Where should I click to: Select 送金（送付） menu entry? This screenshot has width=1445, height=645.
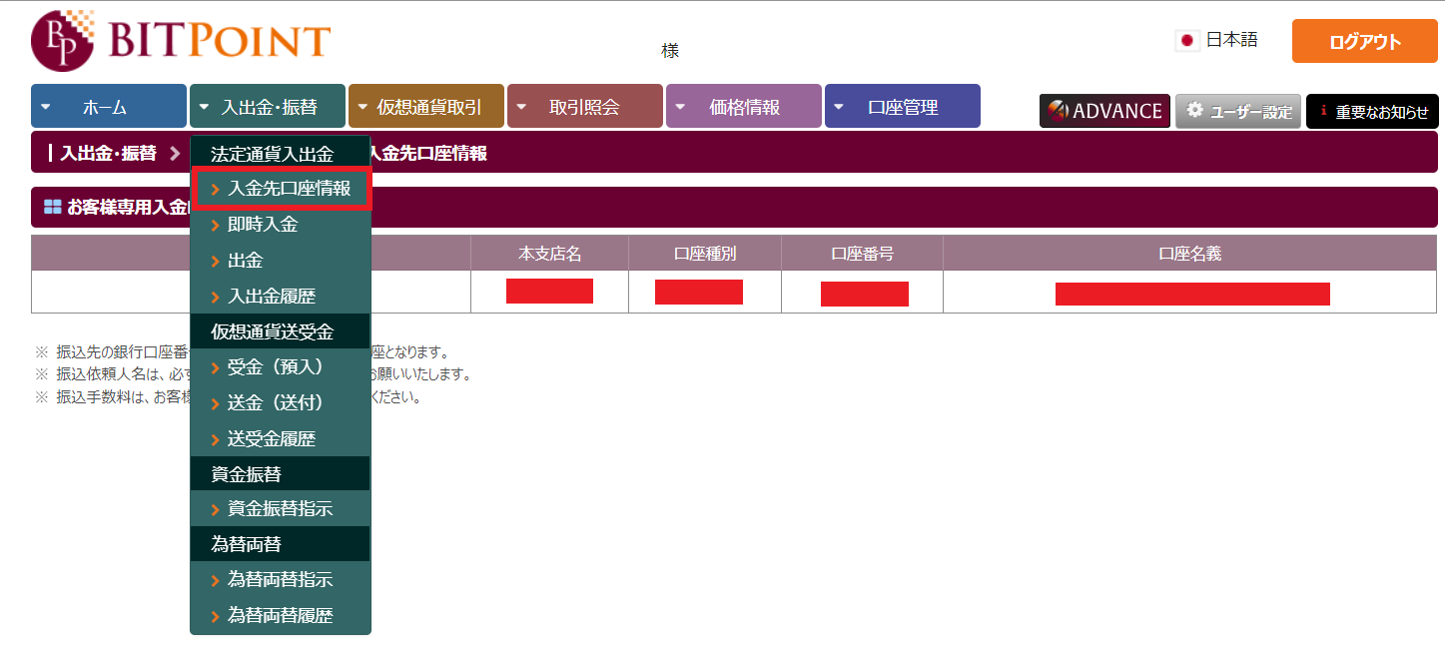coord(281,402)
